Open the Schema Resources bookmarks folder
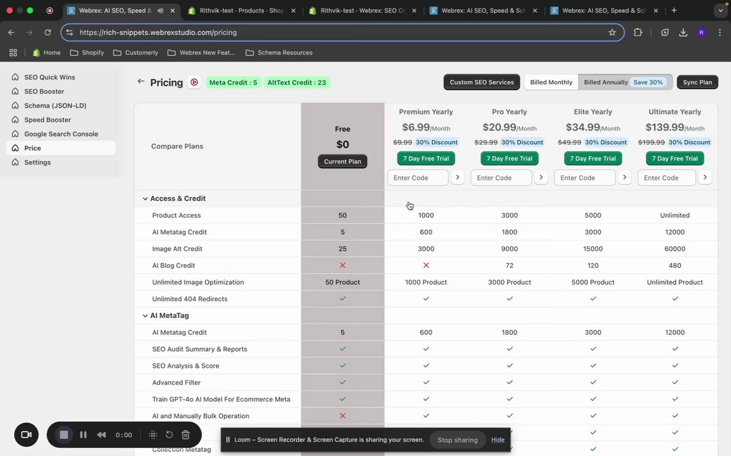 tap(279, 52)
